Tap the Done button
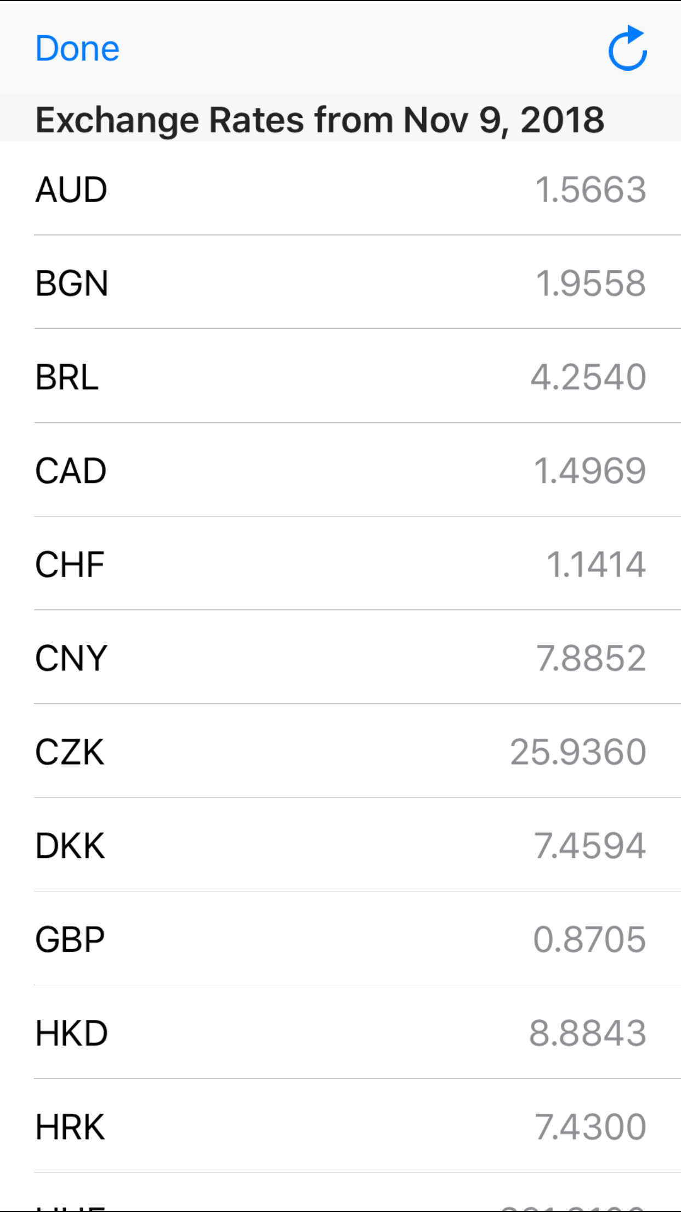Screen dimensions: 681x1212 pyautogui.click(x=77, y=48)
